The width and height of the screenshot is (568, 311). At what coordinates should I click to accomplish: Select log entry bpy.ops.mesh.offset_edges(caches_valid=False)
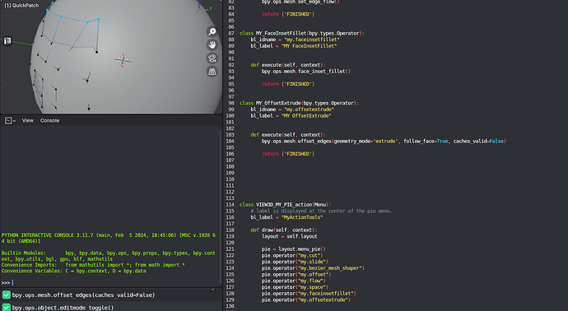click(84, 295)
